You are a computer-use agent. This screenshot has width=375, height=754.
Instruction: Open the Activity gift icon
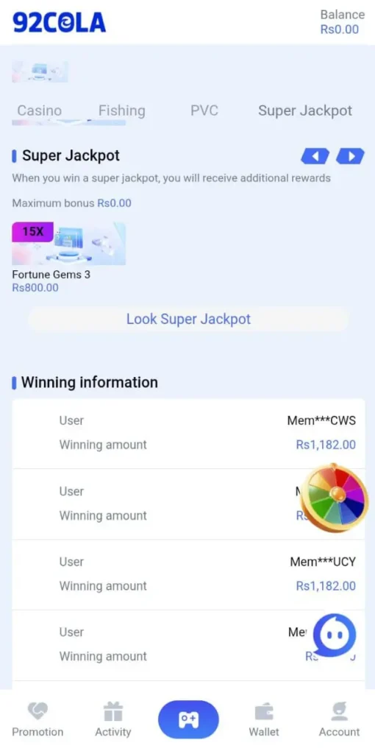coord(113,712)
